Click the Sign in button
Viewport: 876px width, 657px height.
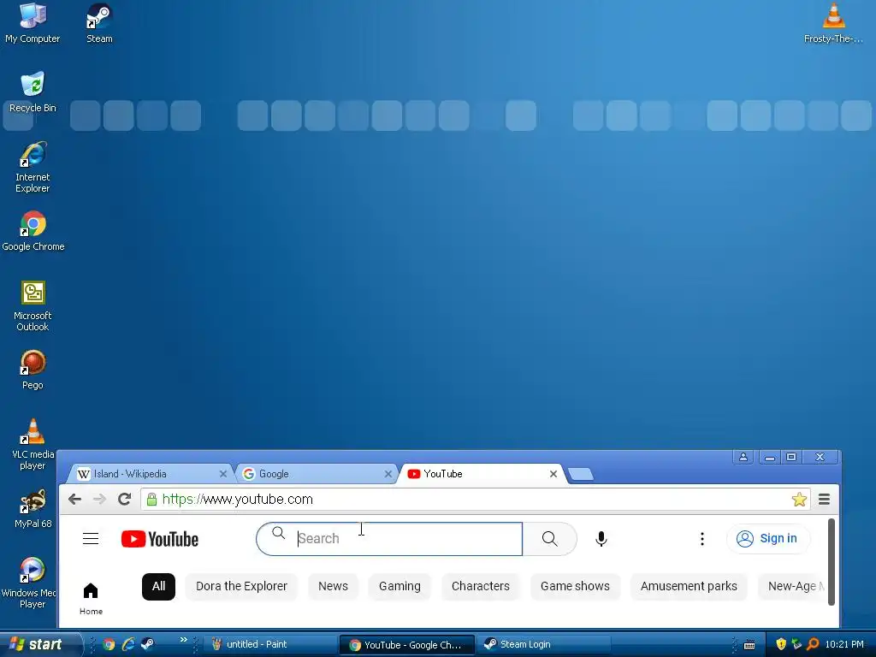pos(768,539)
